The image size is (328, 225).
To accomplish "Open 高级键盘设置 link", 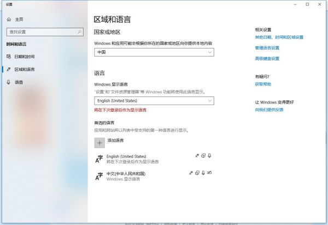I will 267,59.
